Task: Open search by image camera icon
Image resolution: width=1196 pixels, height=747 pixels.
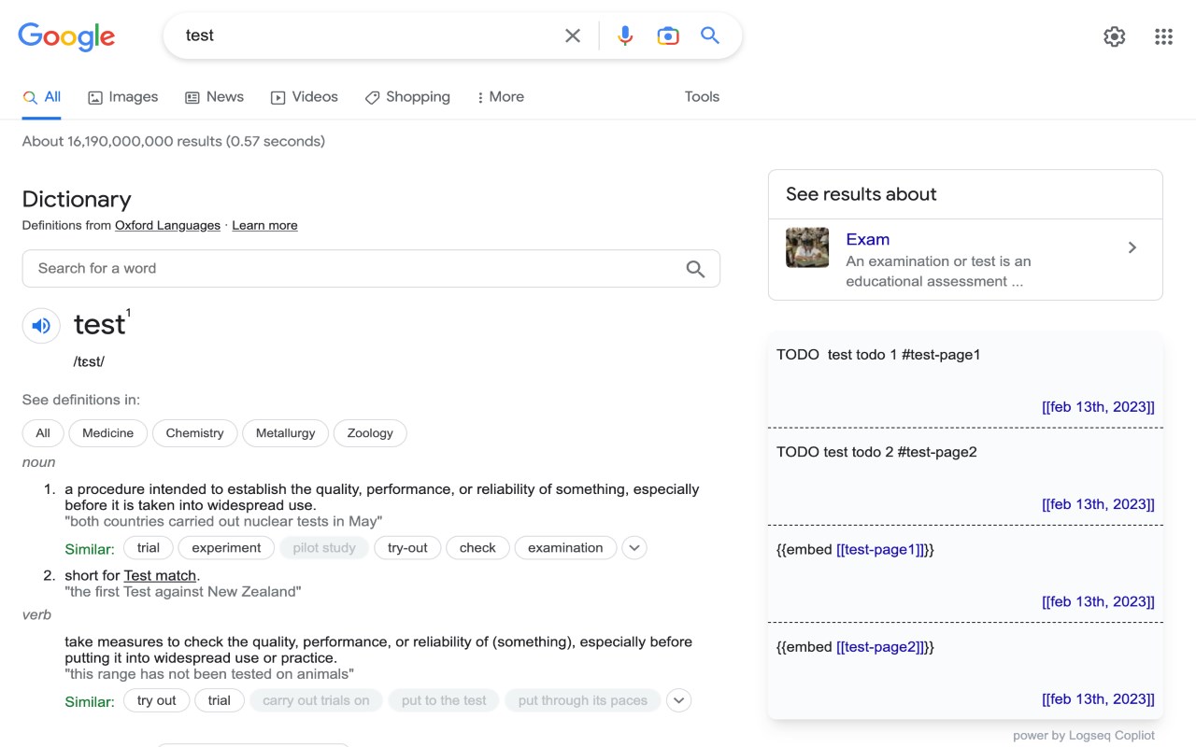Action: pyautogui.click(x=668, y=35)
